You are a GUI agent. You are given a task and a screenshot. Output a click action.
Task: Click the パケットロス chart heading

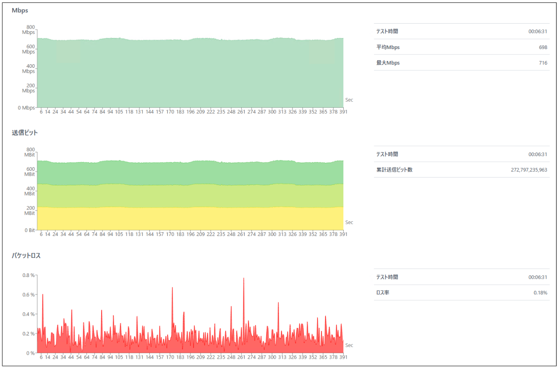26,256
